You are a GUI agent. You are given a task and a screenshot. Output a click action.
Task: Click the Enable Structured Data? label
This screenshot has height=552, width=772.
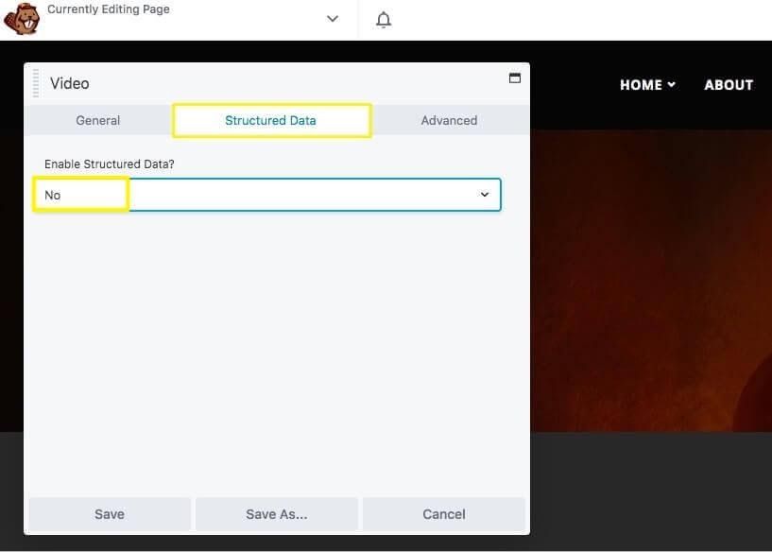[110, 164]
